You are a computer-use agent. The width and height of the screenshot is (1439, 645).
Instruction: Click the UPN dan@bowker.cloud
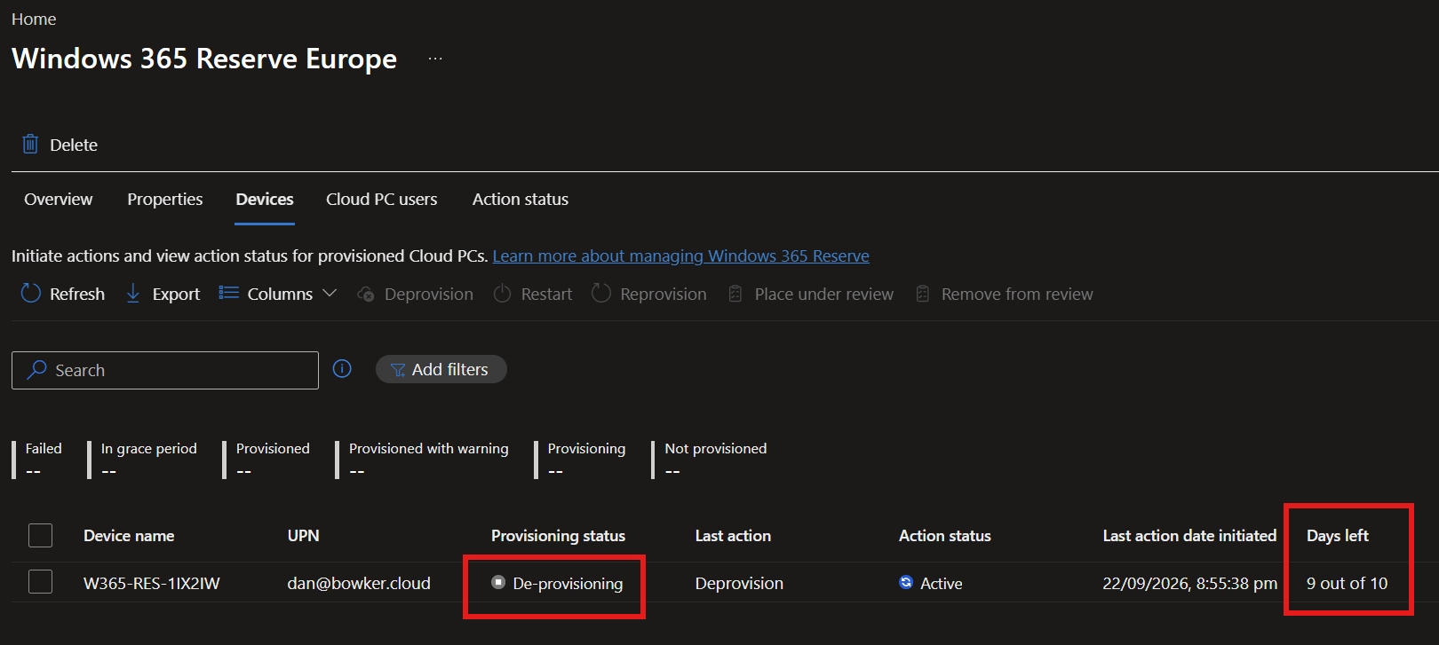pos(359,583)
